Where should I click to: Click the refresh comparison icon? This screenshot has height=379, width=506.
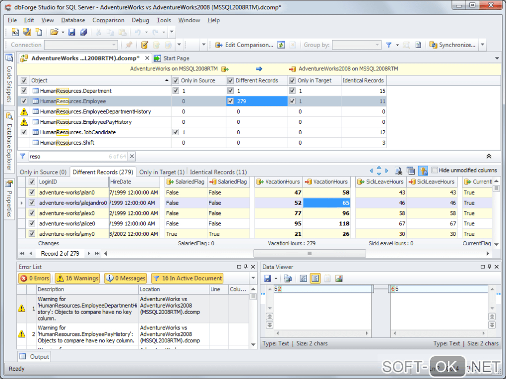[x=281, y=45]
